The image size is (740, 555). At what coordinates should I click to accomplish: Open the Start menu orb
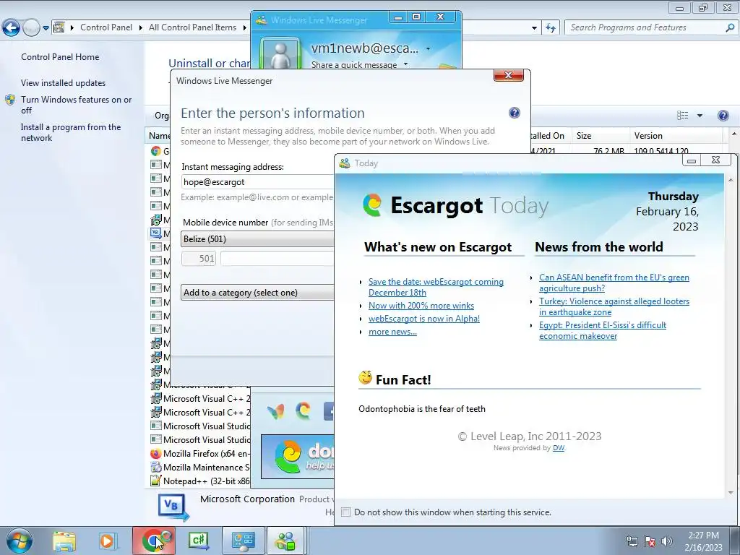click(19, 541)
